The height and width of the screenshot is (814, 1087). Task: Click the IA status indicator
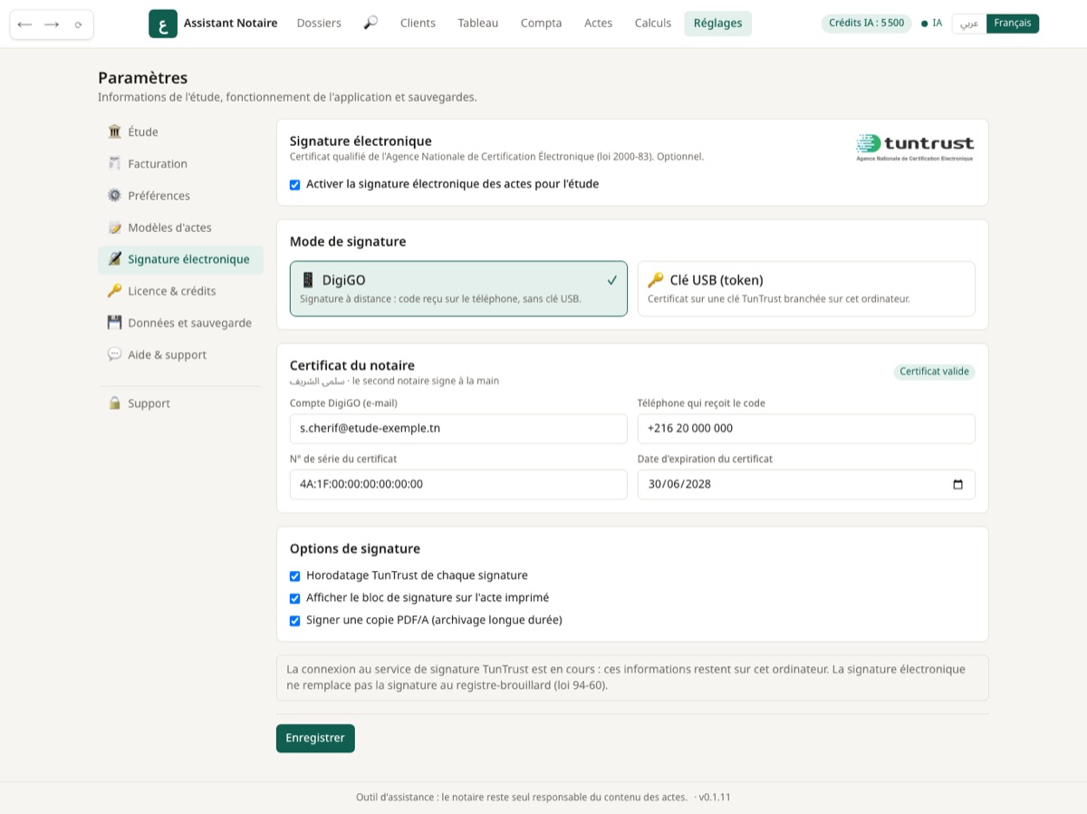click(x=931, y=24)
